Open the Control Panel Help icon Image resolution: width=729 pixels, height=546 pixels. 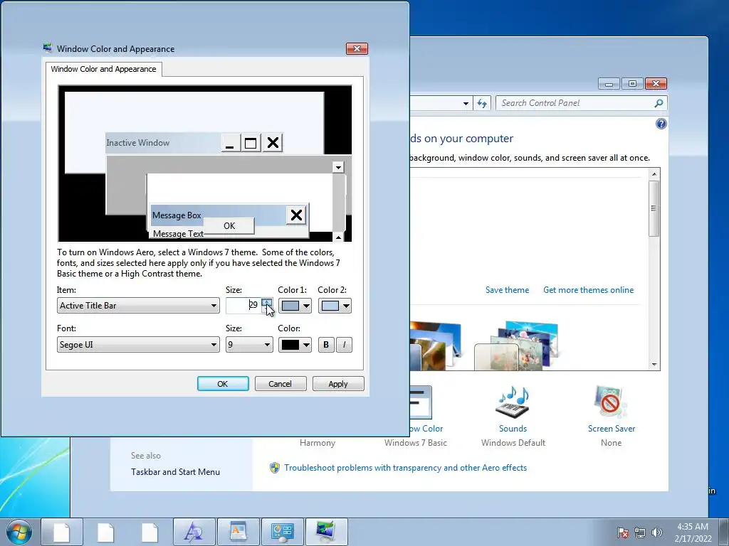coord(661,124)
